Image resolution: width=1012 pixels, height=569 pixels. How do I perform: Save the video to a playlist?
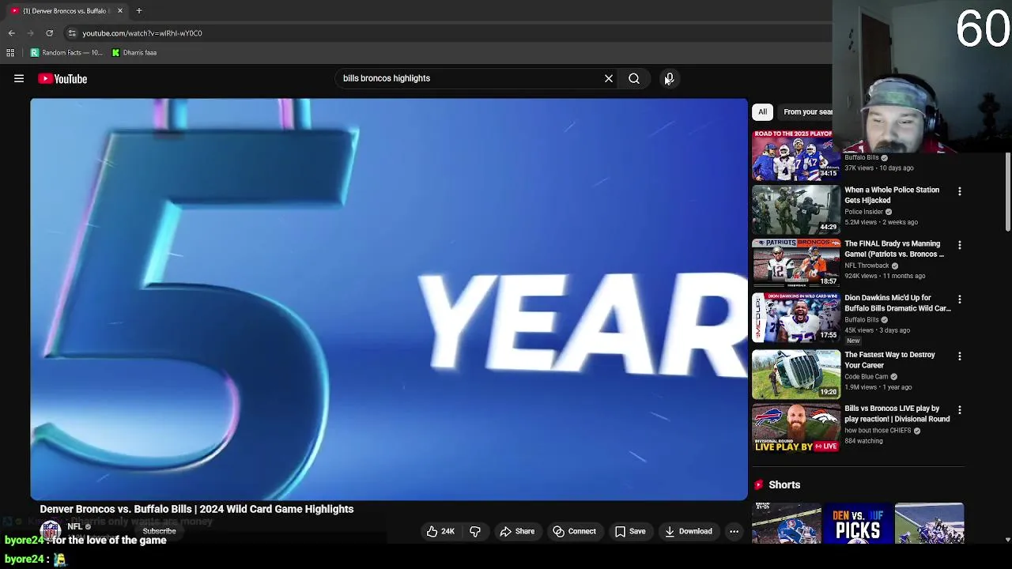click(x=630, y=531)
